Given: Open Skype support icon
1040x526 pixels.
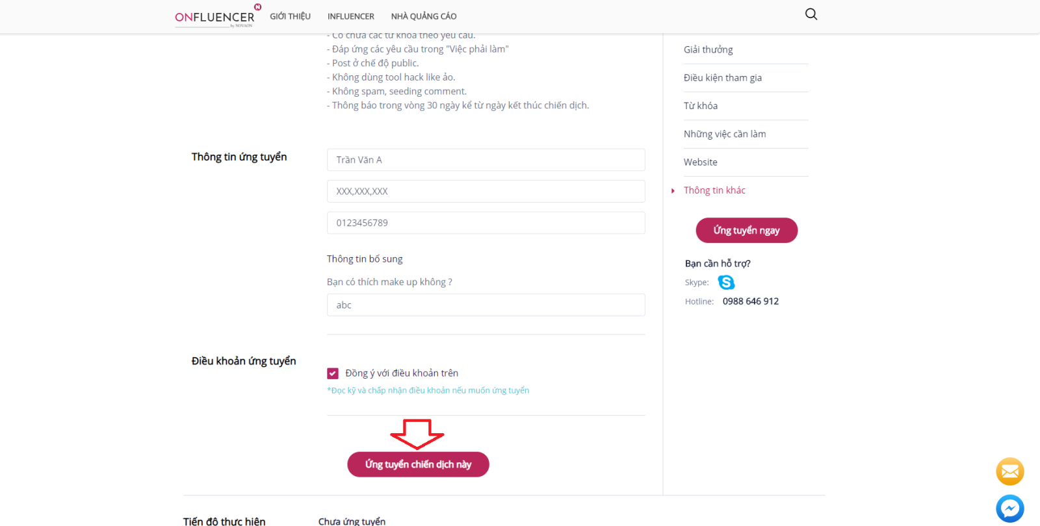Looking at the screenshot, I should pos(726,282).
